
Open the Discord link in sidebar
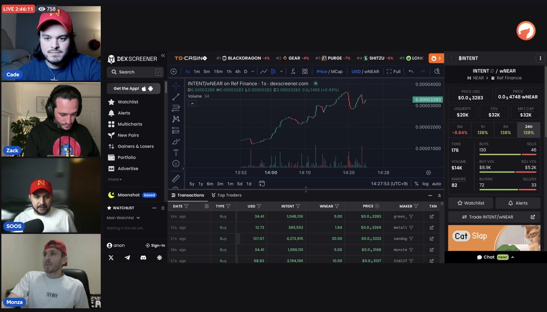coord(143,258)
